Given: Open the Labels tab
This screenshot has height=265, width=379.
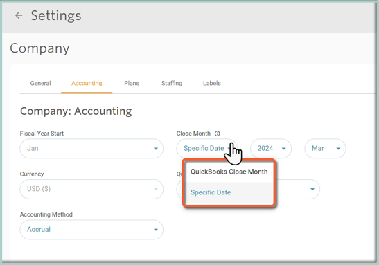Looking at the screenshot, I should tap(212, 83).
